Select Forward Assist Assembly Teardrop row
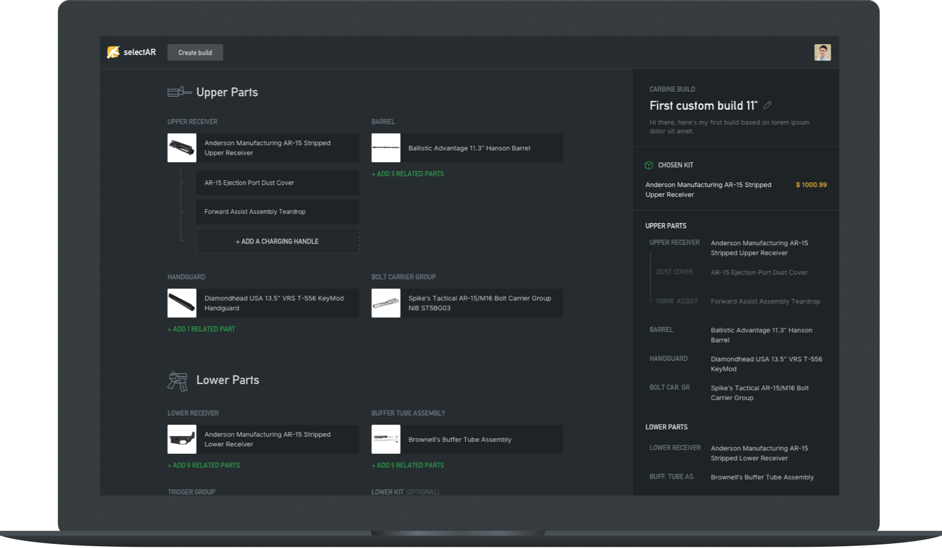942x548 pixels. tap(277, 212)
